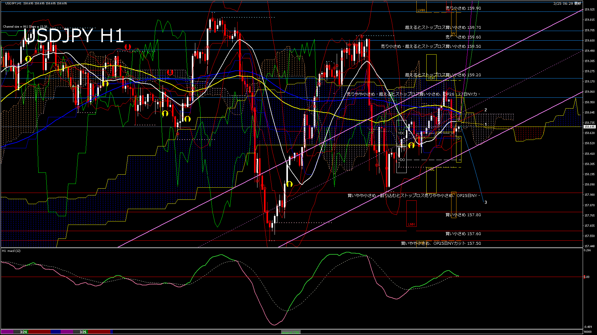This screenshot has width=597, height=335.
Task: Click the red down-arrow signal near 159.60
Action: pyautogui.click(x=127, y=47)
